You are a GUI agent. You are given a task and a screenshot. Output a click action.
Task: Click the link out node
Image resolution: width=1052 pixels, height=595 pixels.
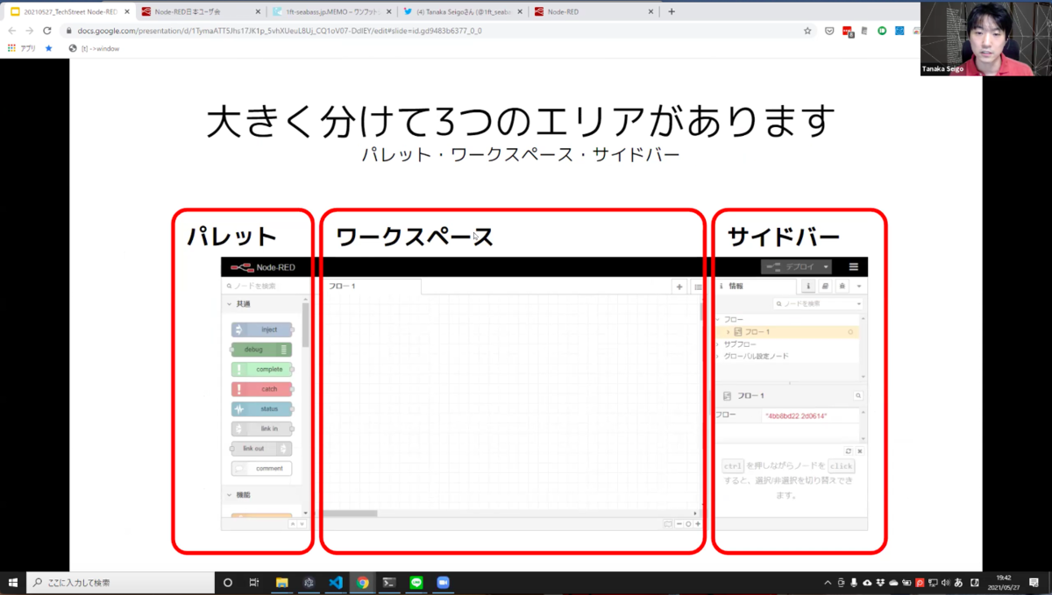(261, 449)
